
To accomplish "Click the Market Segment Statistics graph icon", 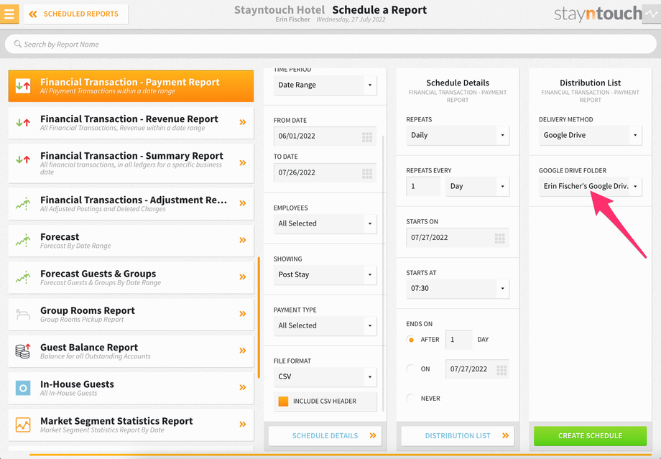I will 23,425.
